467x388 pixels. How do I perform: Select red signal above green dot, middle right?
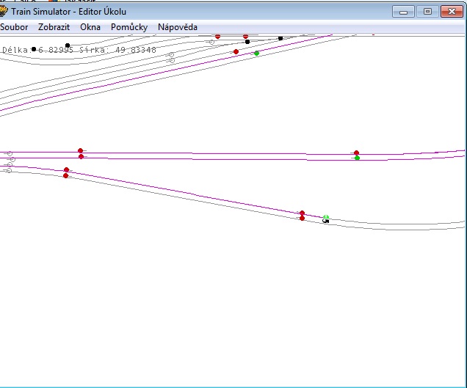(356, 153)
